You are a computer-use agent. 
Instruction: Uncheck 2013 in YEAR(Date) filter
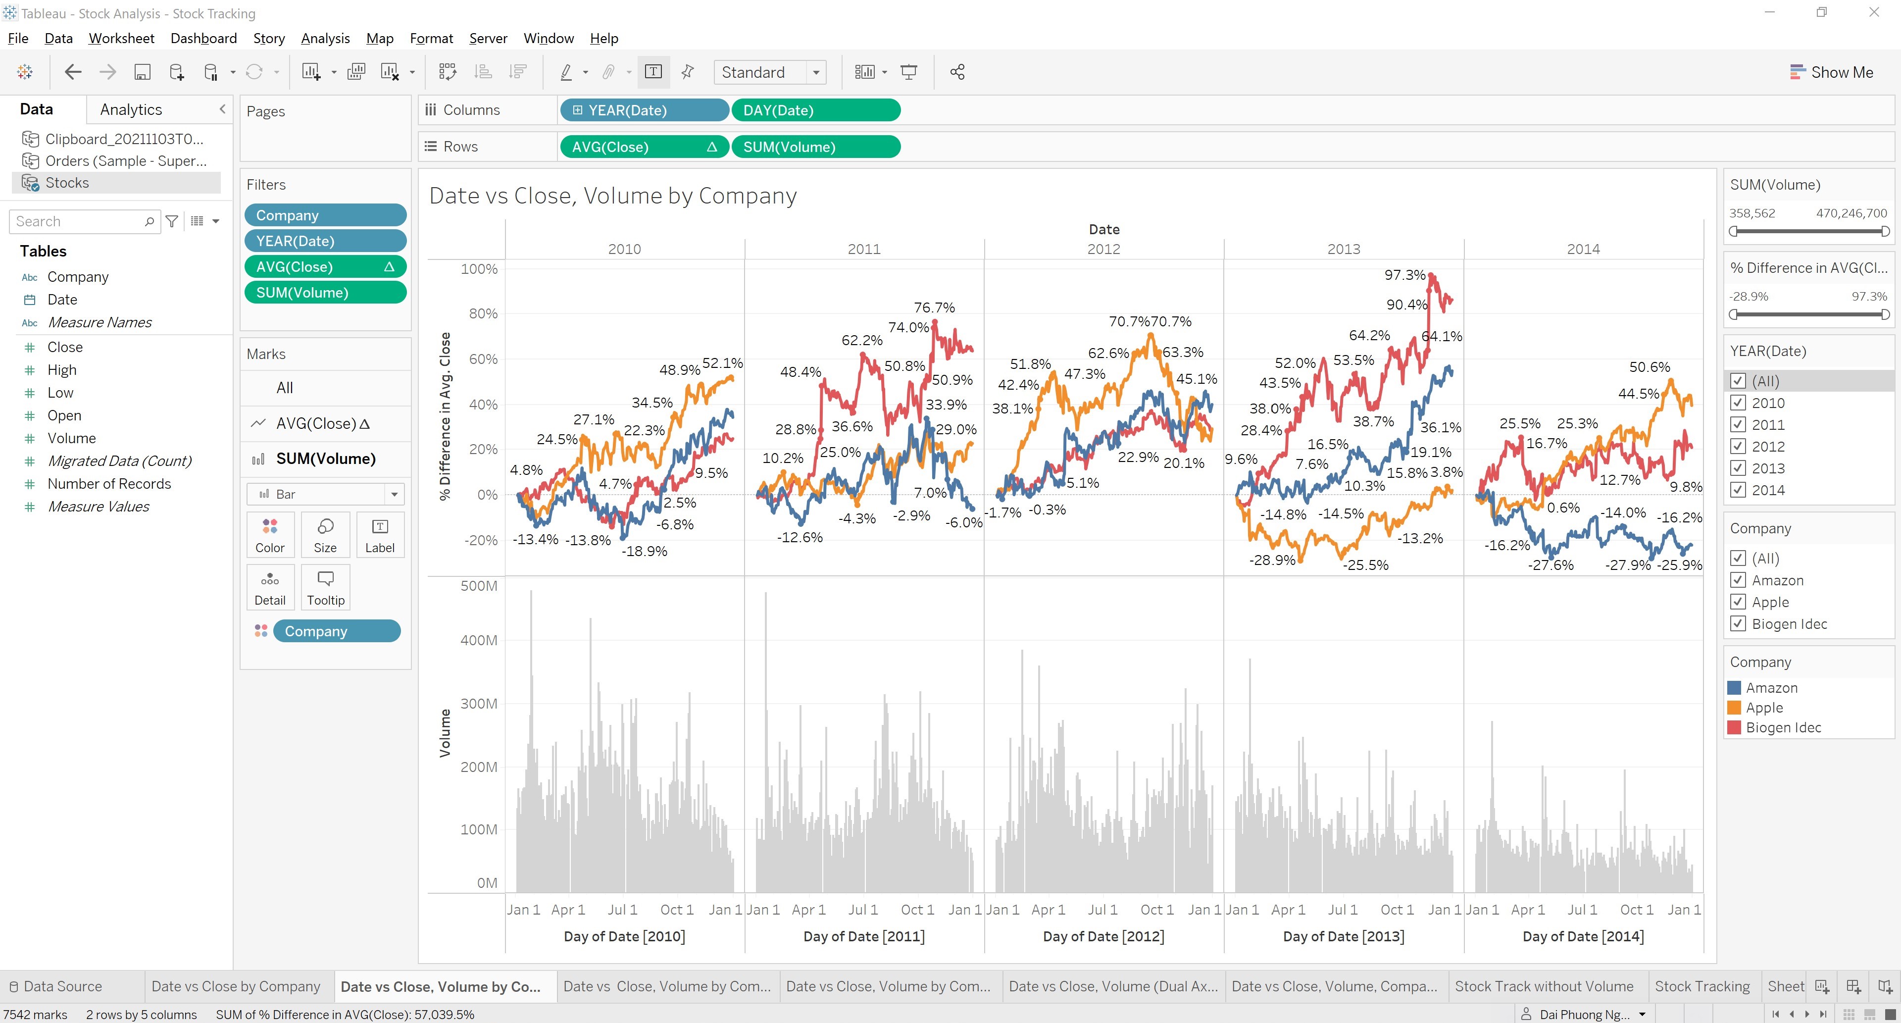(1738, 468)
